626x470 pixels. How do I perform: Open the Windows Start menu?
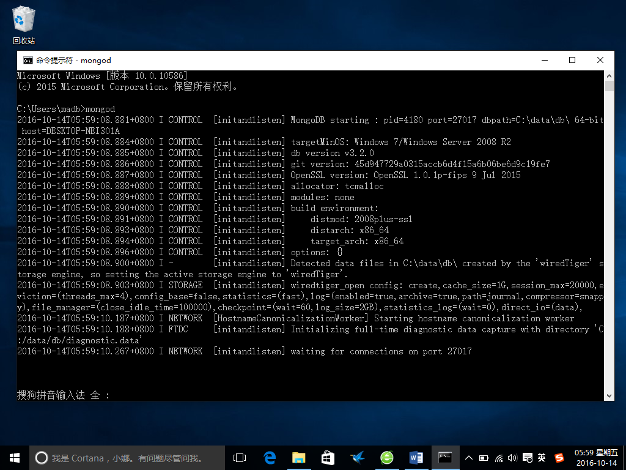[15, 458]
